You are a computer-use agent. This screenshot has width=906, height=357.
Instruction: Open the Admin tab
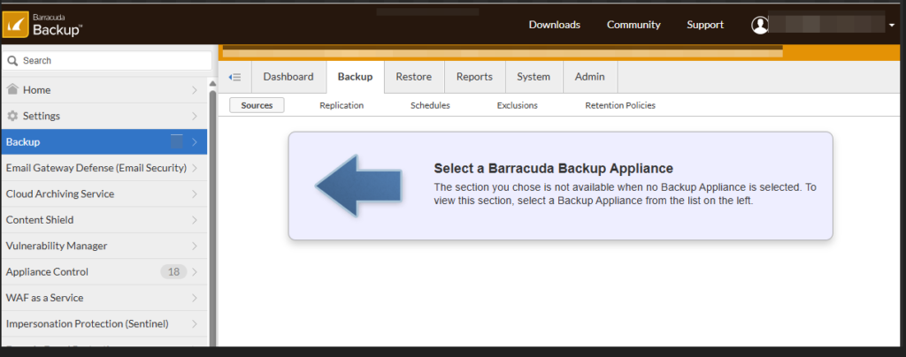pos(590,77)
